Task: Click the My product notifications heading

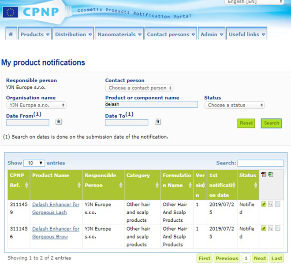Action: 43,62
